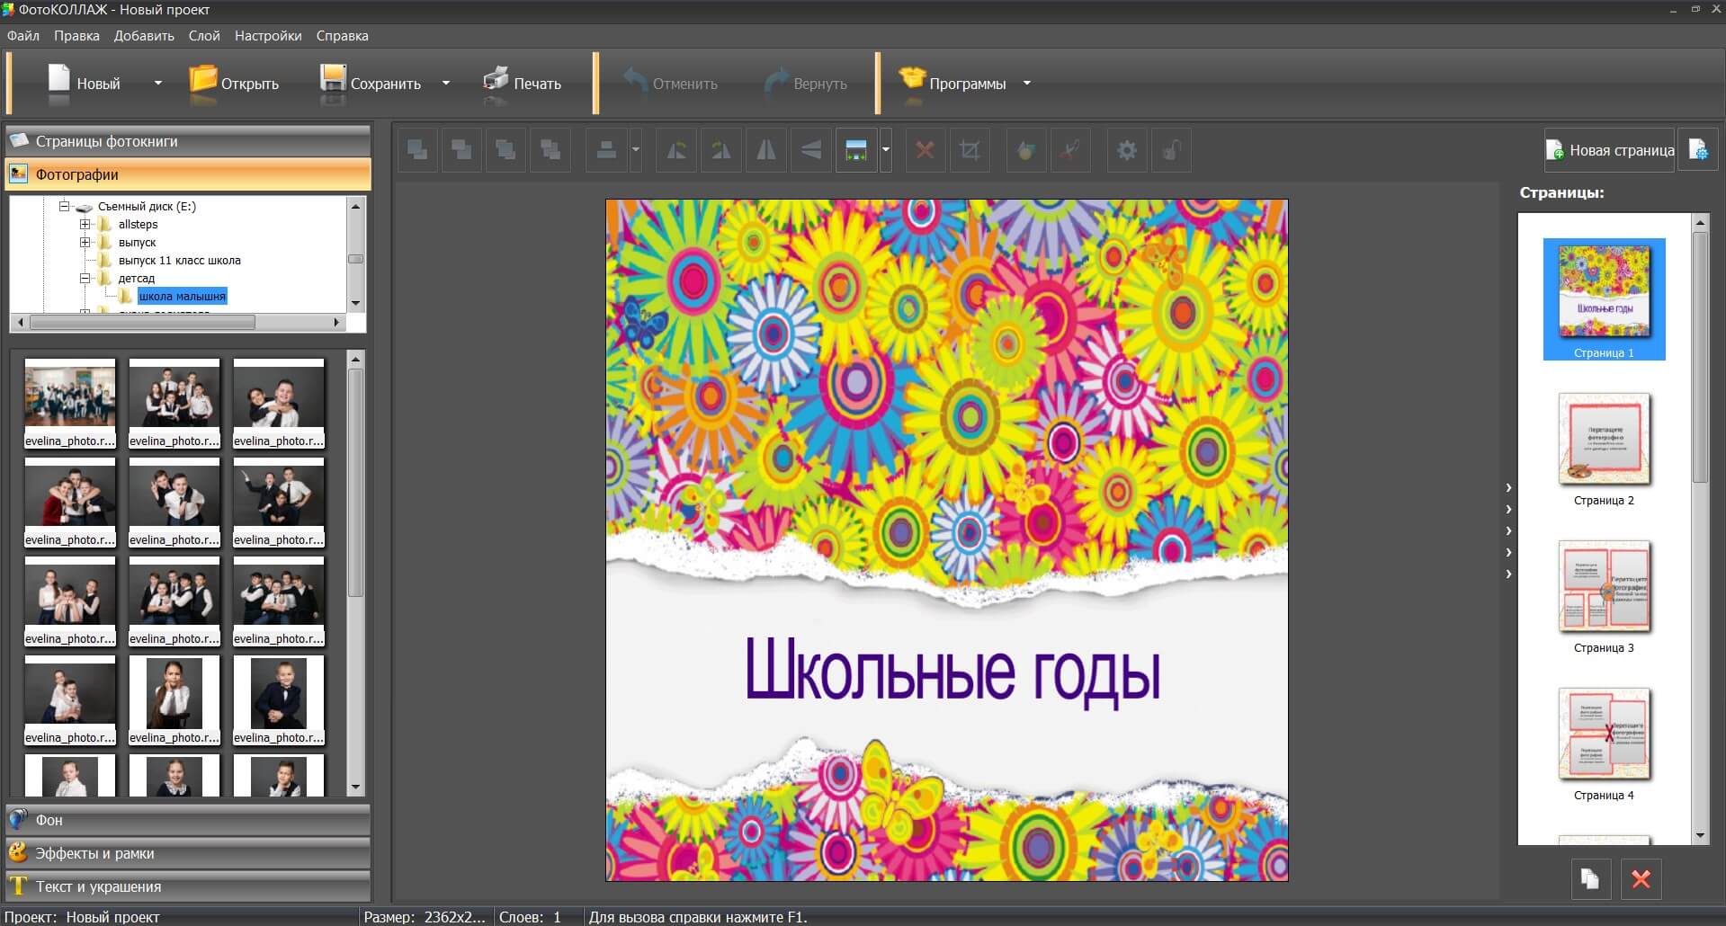Click the Вернуть redo button
This screenshot has height=926, width=1726.
point(806,83)
